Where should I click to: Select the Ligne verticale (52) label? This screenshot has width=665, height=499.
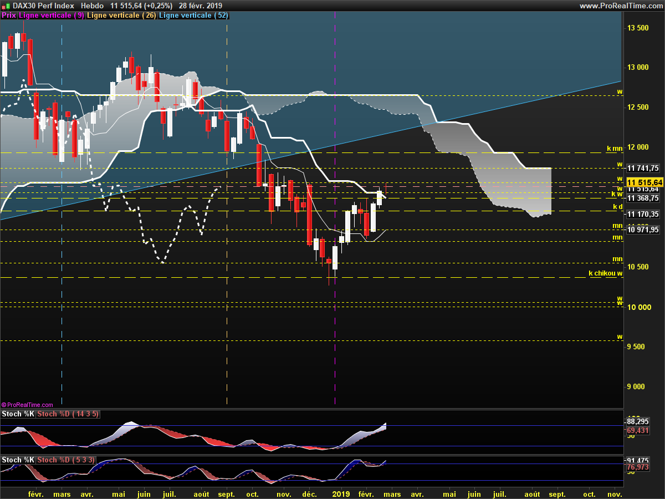pos(193,16)
